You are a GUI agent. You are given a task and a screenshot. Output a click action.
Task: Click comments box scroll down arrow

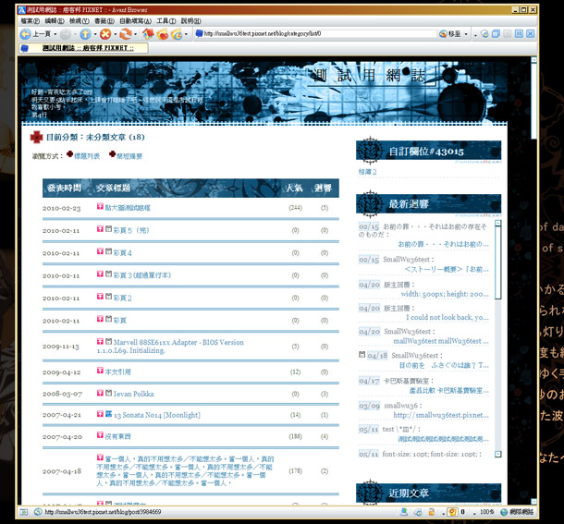(x=497, y=455)
